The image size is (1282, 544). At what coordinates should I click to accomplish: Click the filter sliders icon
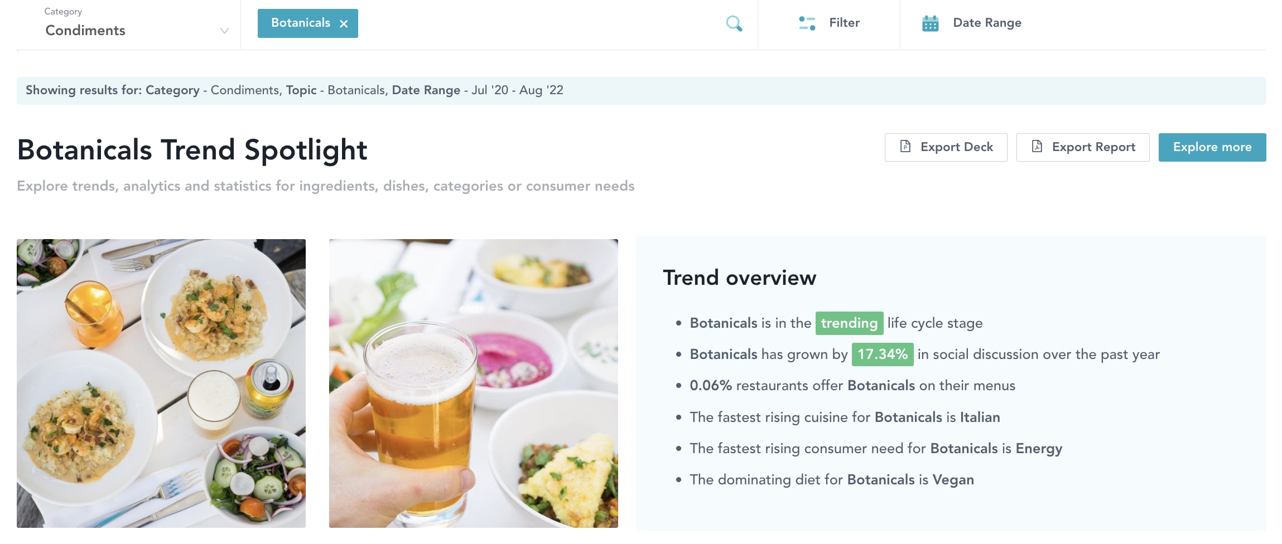click(807, 23)
